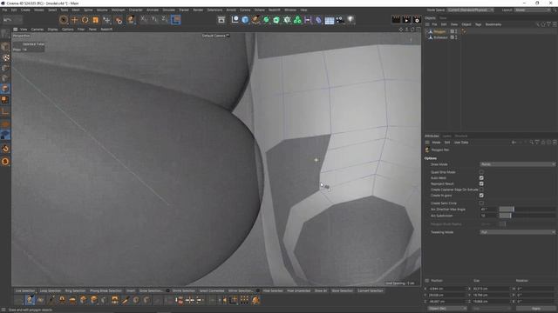Toggle Create N-gons checkbox
The image size is (558, 313).
coord(481,196)
